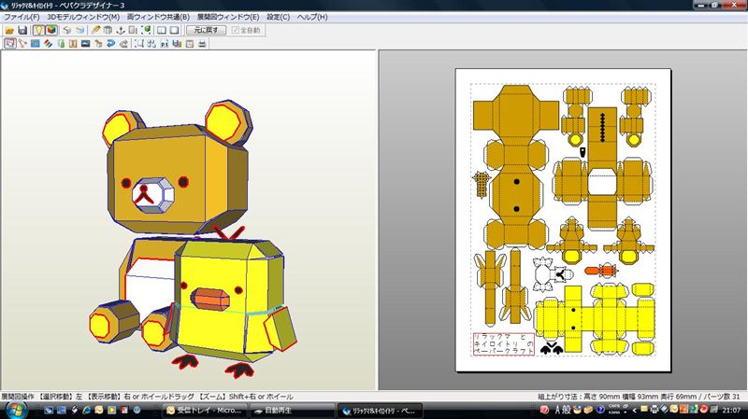Click the 展開図操作 hint in status bar
The width and height of the screenshot is (748, 419).
coord(18,397)
